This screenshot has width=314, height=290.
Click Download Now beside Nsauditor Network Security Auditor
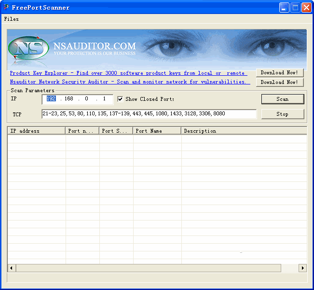coord(280,83)
